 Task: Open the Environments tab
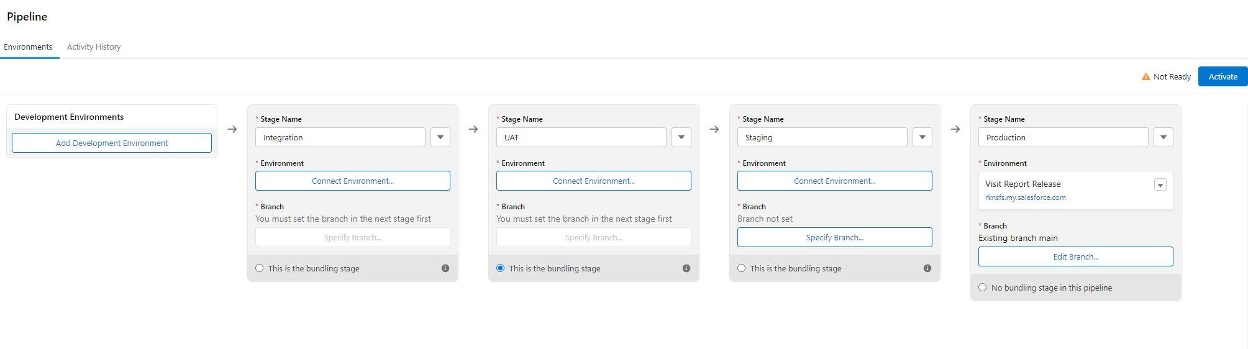coord(28,47)
